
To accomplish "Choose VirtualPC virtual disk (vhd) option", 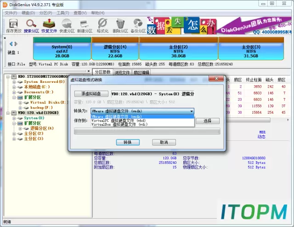I will coord(142,121).
